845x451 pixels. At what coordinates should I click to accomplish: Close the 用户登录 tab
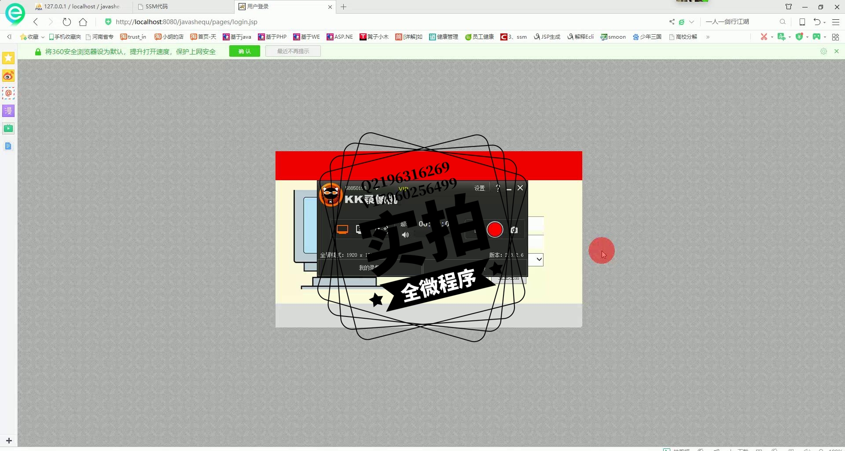(330, 7)
